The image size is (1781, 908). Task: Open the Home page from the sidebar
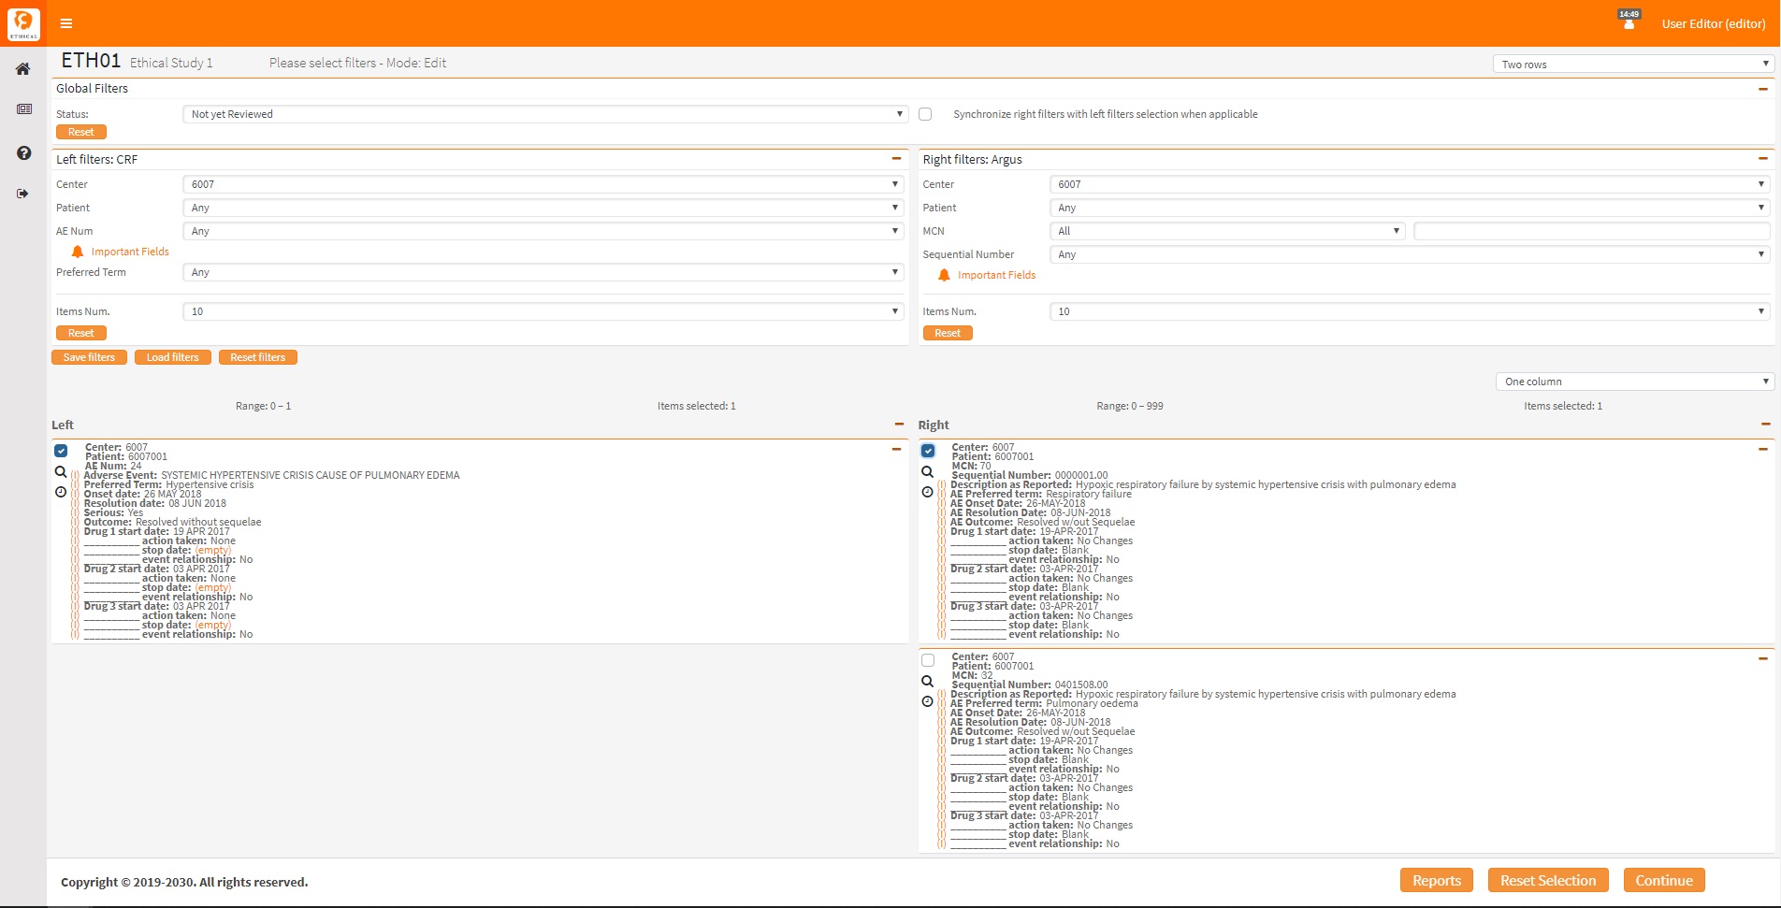coord(22,68)
